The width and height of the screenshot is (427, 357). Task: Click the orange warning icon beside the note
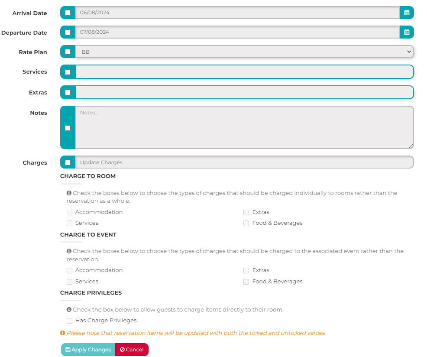62,333
